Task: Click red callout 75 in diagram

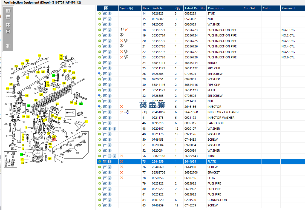Action: 54,139
